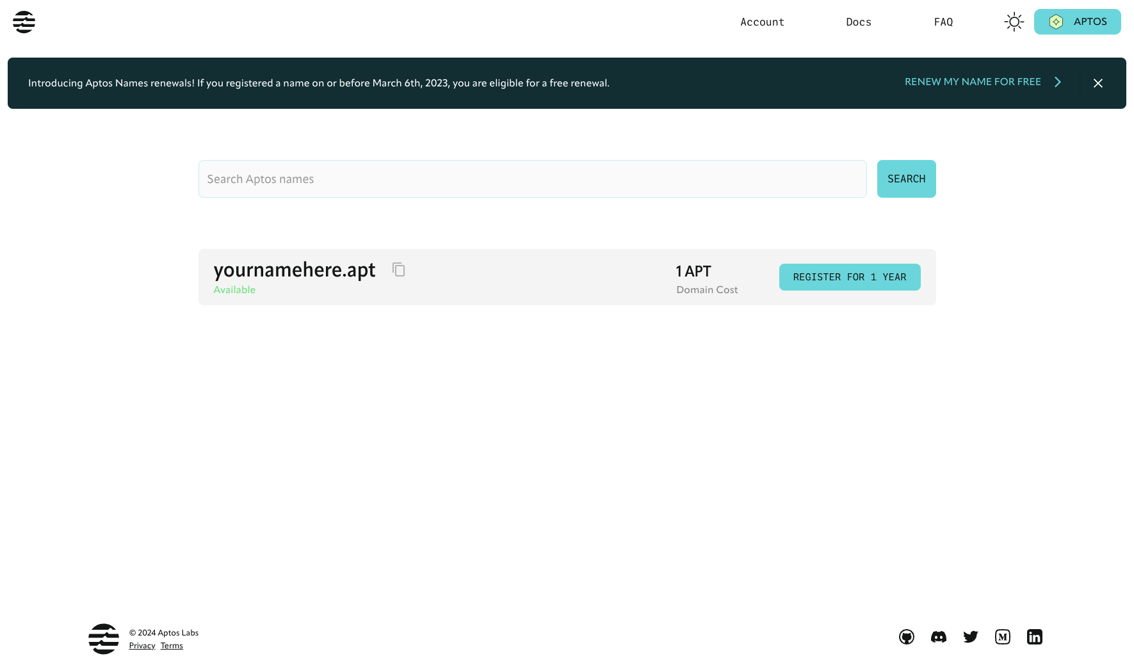1134x672 pixels.
Task: Click the Aptos logo in the header
Action: [x=24, y=22]
